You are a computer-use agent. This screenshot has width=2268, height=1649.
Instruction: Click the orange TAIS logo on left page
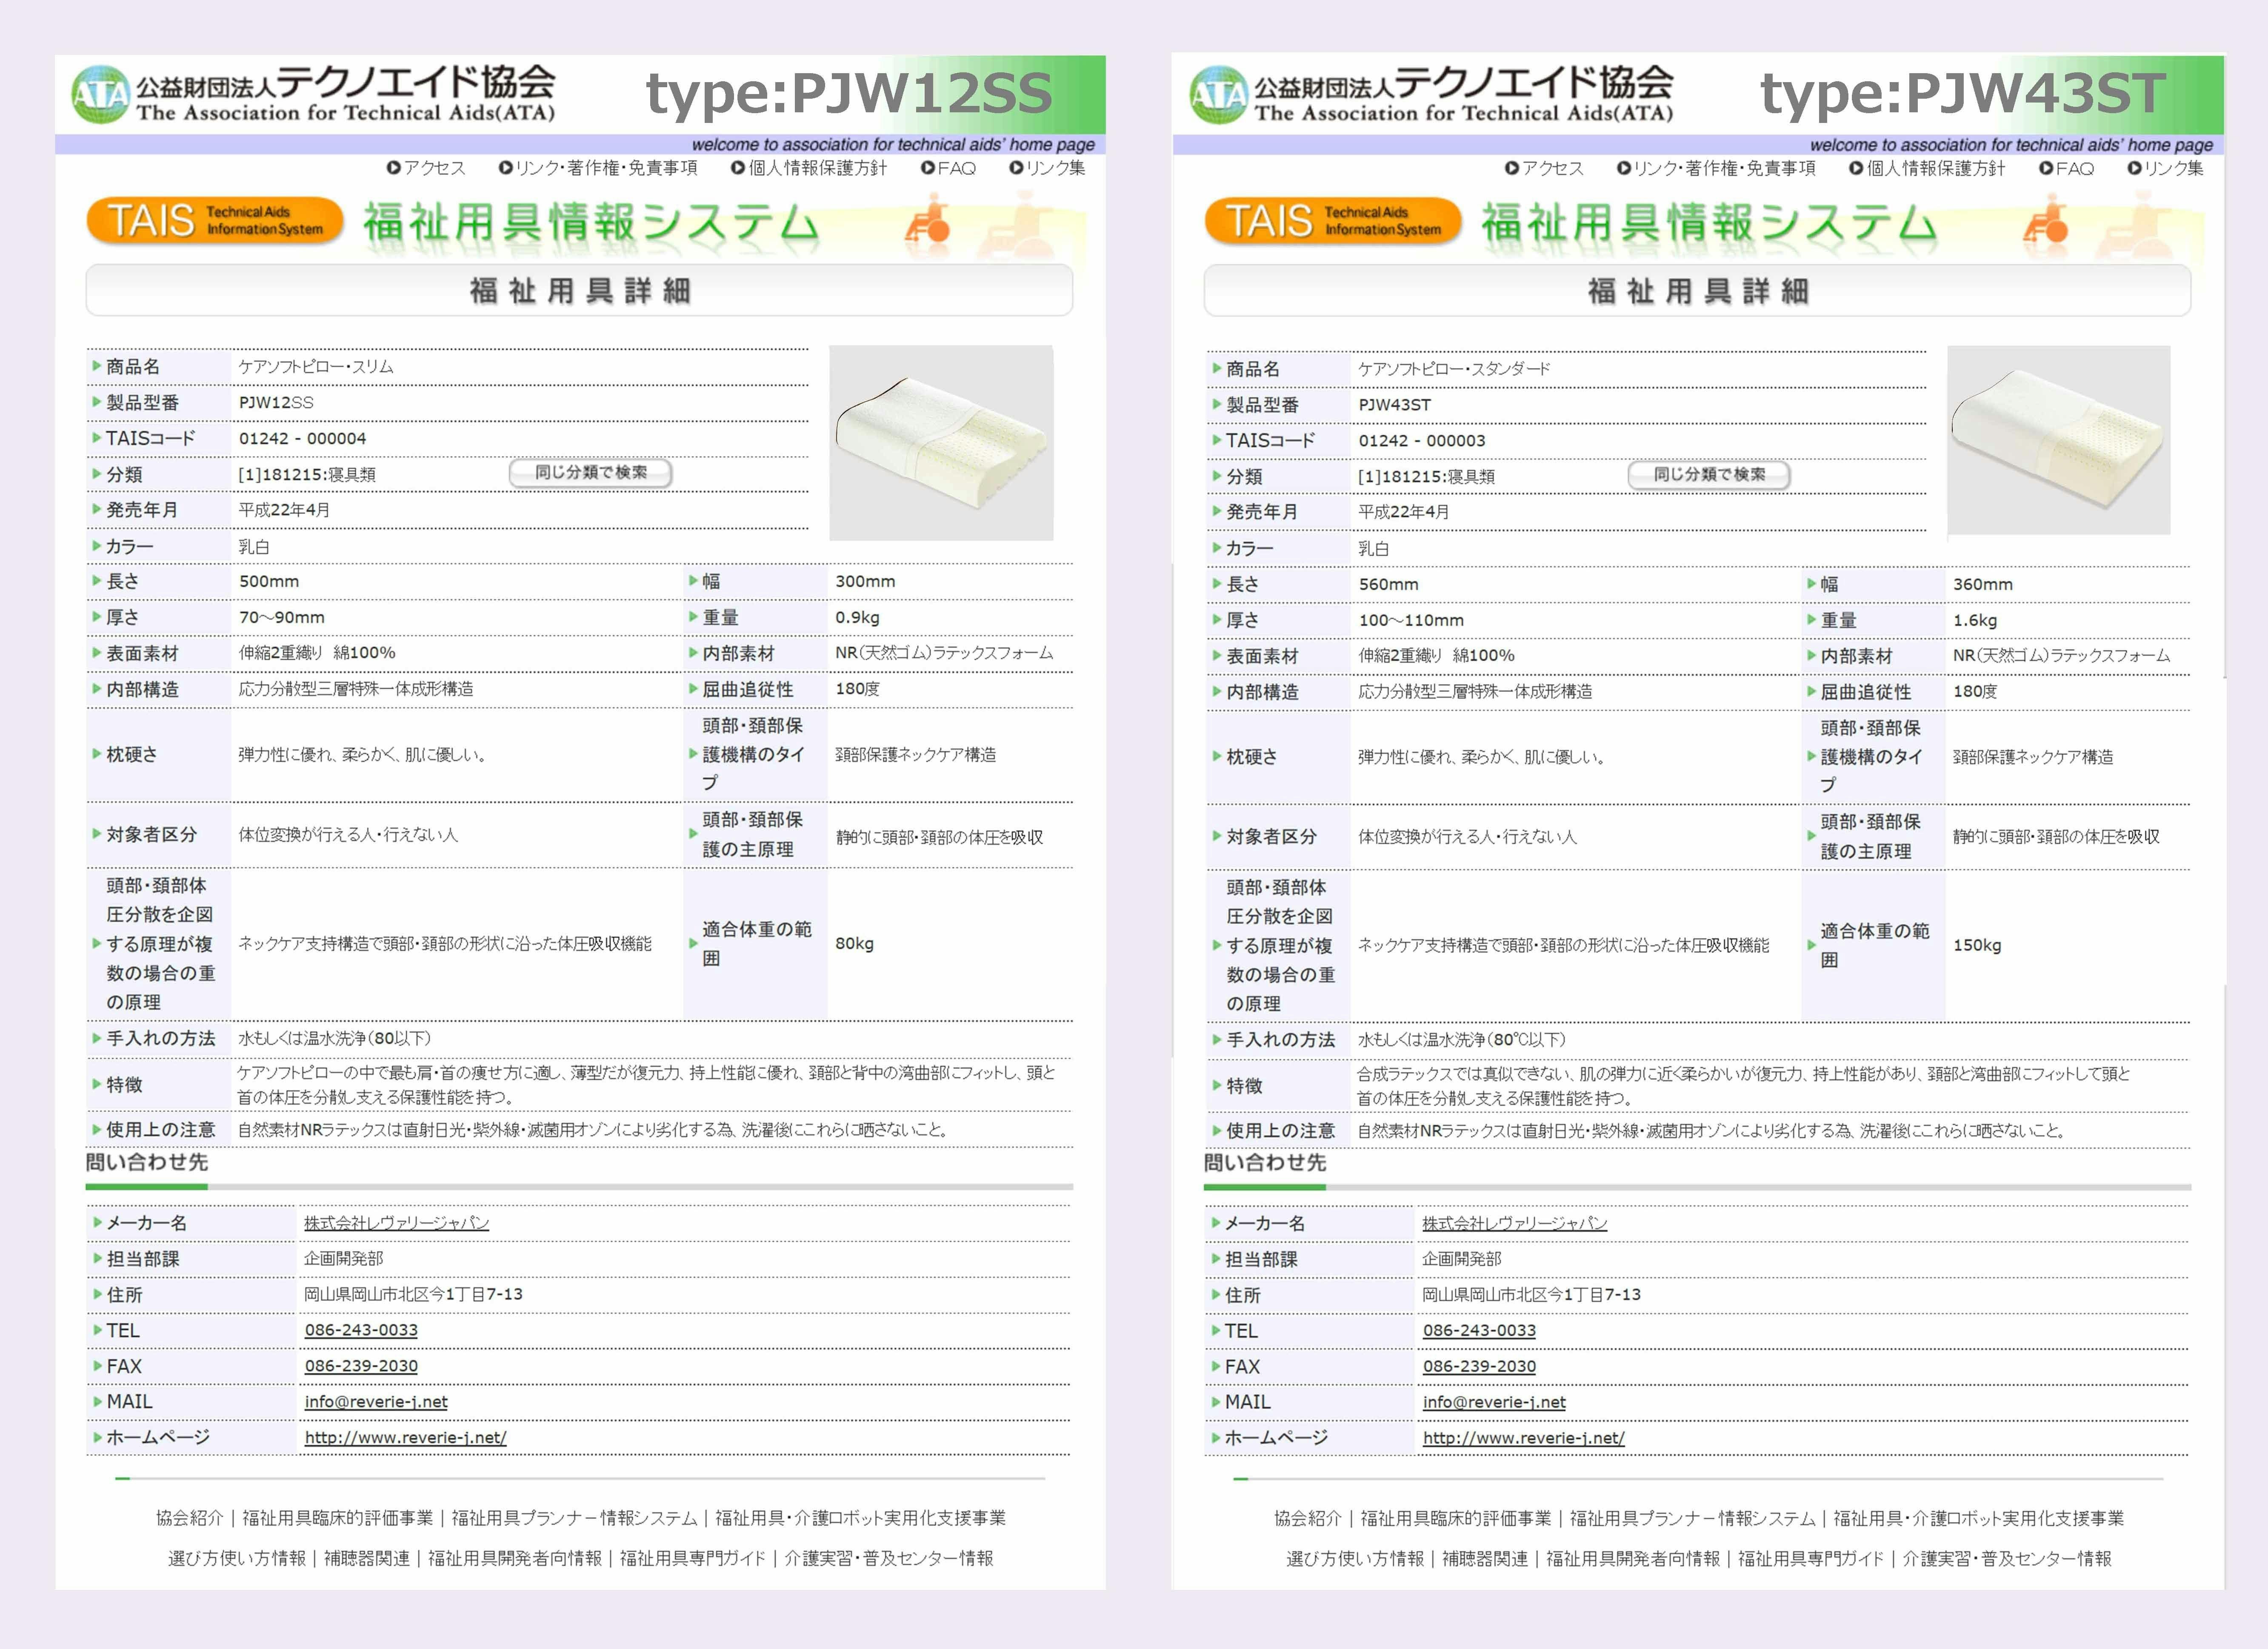point(214,221)
